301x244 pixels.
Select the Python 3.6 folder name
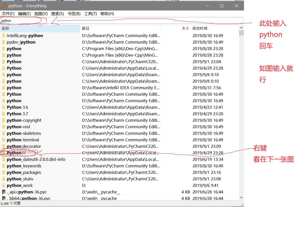click(18, 107)
